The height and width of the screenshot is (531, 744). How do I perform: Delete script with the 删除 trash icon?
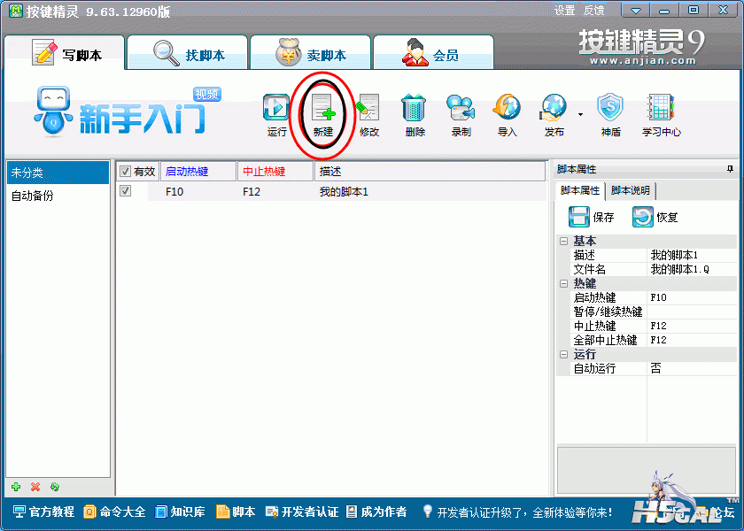click(x=415, y=115)
